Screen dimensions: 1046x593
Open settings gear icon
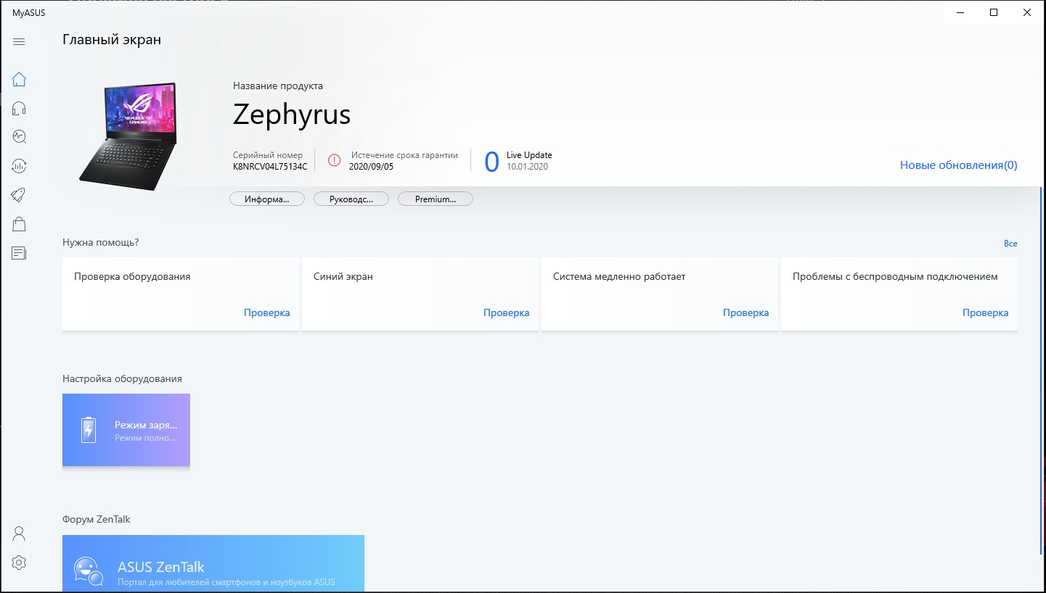tap(20, 563)
